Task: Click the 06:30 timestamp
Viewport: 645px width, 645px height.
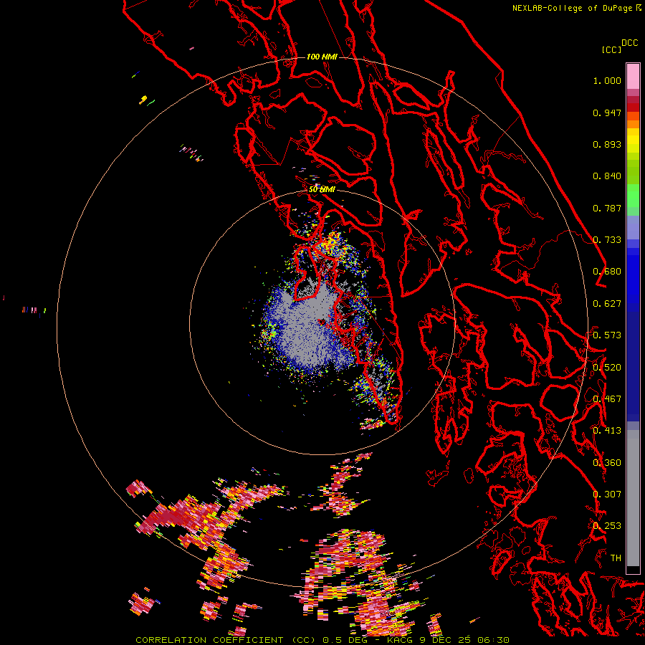Action: tap(493, 640)
